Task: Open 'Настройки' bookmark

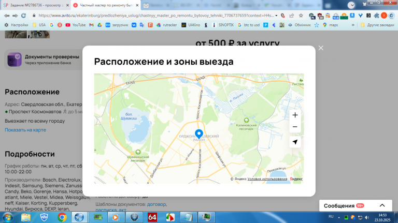Action: (16, 25)
